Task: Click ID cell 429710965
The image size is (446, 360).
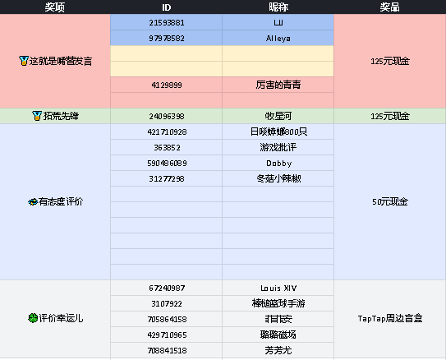Action: pos(166,335)
